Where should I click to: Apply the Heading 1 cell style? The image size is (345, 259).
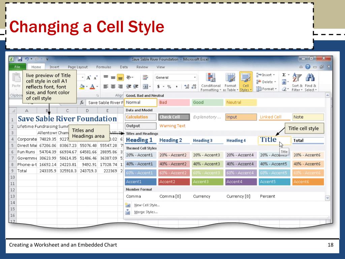coord(140,140)
